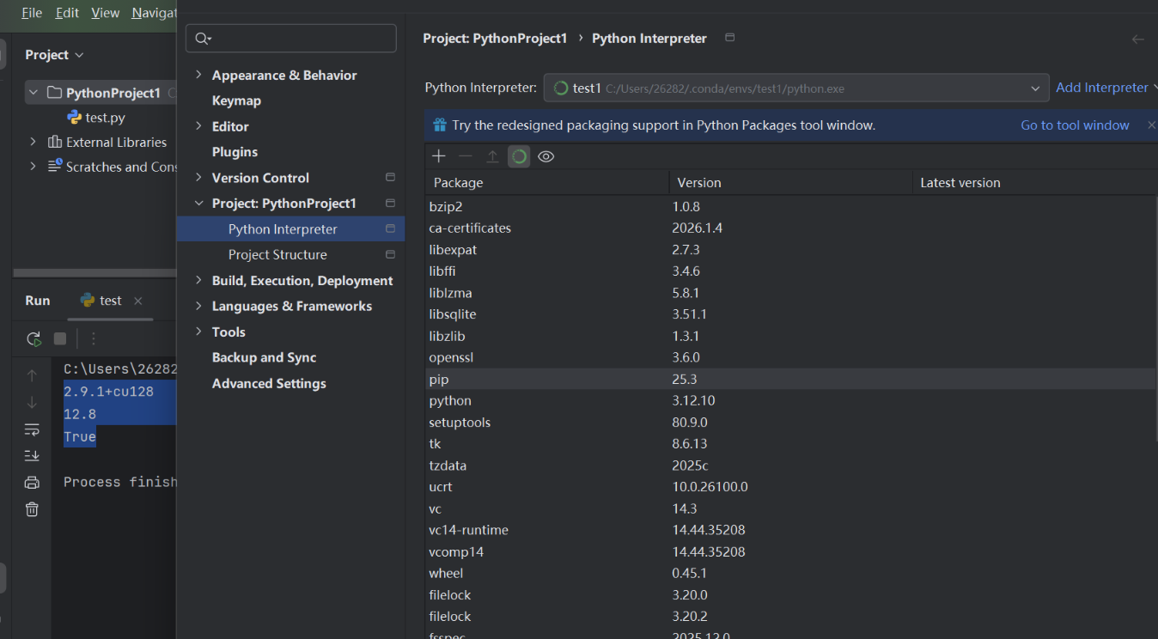Click the install package plus icon
Image resolution: width=1158 pixels, height=639 pixels.
(439, 156)
